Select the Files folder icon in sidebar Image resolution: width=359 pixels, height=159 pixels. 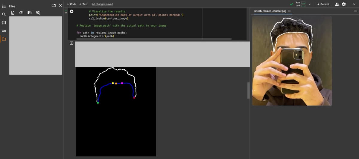4,39
